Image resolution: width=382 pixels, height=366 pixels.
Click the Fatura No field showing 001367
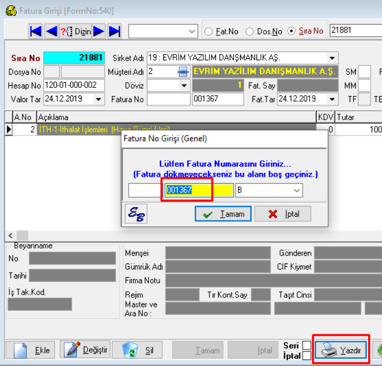point(218,99)
